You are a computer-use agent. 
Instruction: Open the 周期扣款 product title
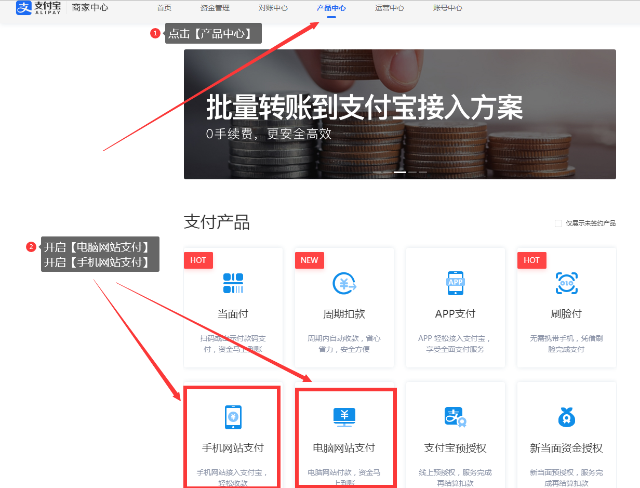344,314
